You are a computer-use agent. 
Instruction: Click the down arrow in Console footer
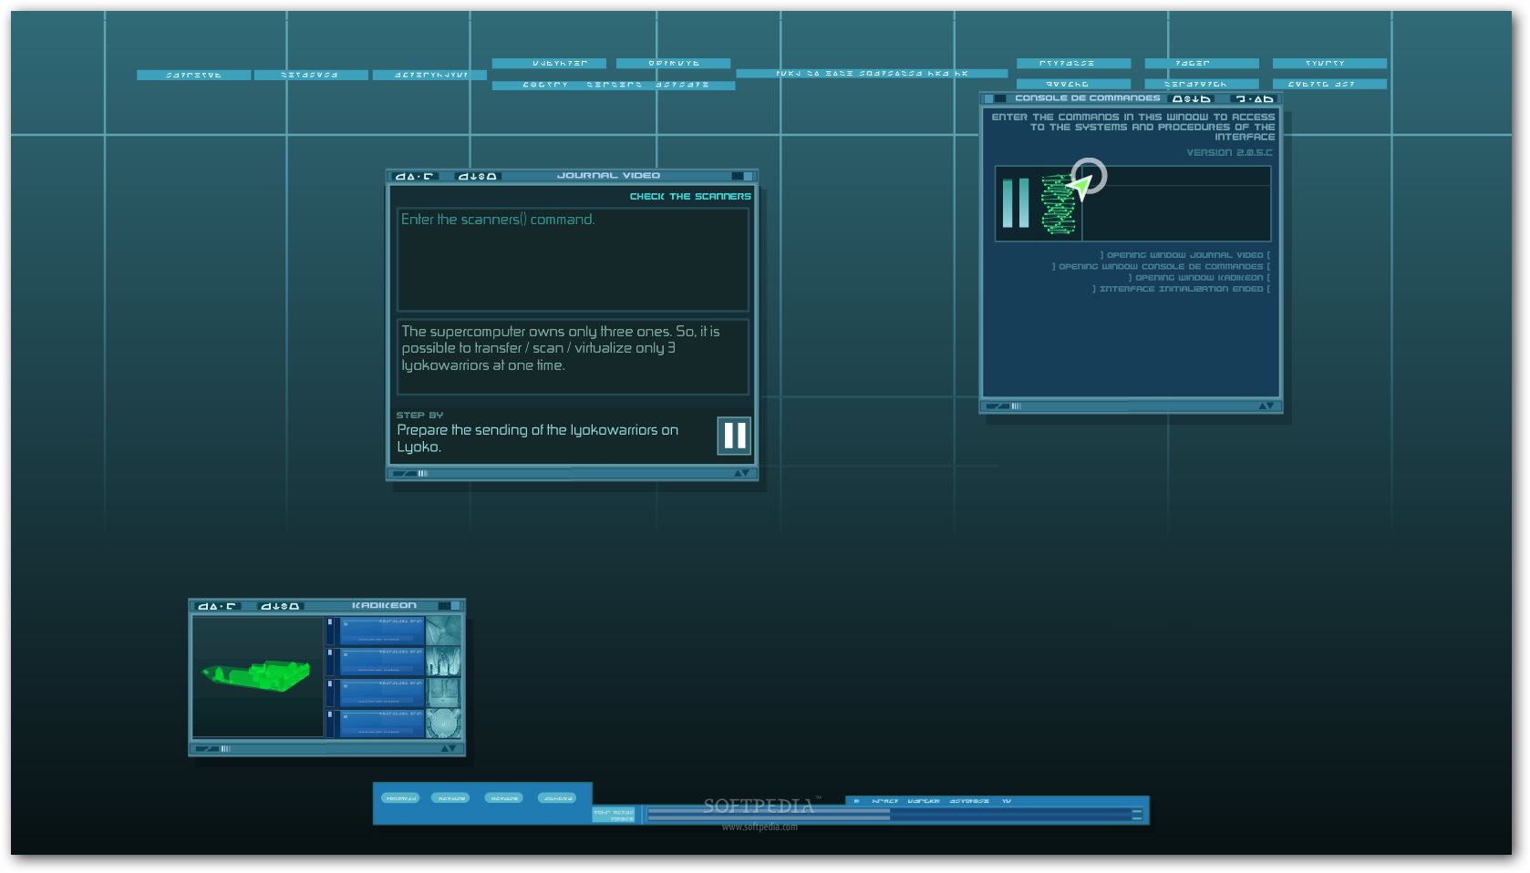point(1271,406)
